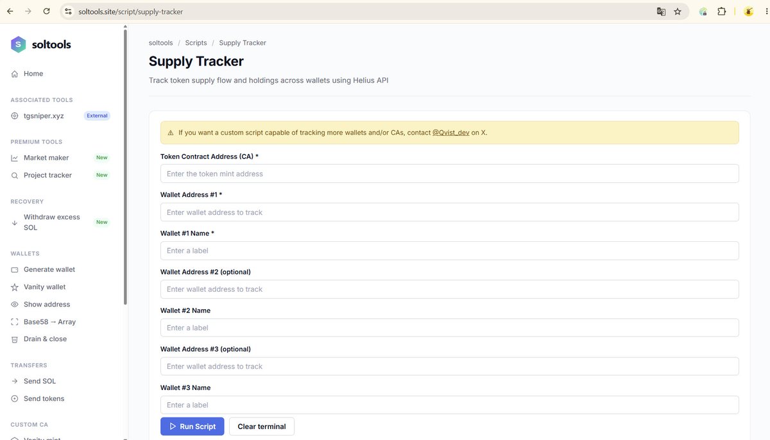
Task: Click the translate page icon
Action: (661, 12)
